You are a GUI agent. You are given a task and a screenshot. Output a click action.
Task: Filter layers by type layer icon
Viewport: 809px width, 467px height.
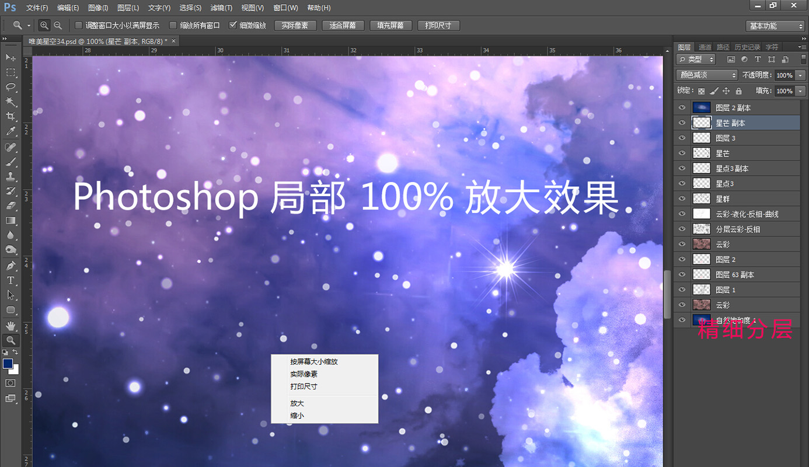pos(758,60)
